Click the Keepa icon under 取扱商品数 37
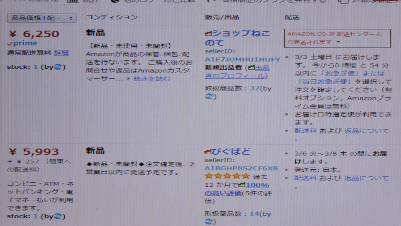The height and width of the screenshot is (226, 401). click(x=209, y=96)
